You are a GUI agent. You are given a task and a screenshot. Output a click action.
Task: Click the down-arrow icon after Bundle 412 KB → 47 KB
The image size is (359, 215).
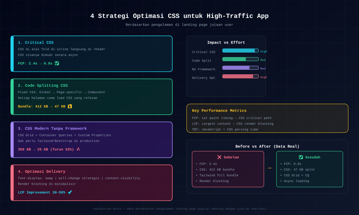pyautogui.click(x=70, y=106)
